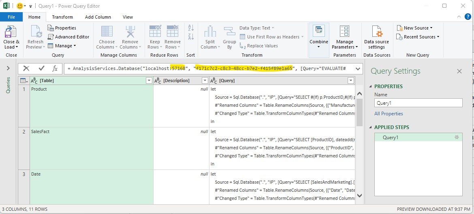Click the Remove Columns icon

point(130,32)
